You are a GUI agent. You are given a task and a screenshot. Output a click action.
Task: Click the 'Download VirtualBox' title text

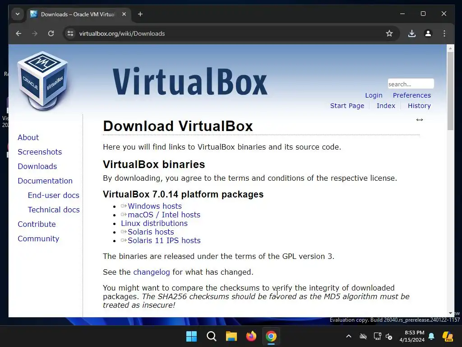(178, 127)
